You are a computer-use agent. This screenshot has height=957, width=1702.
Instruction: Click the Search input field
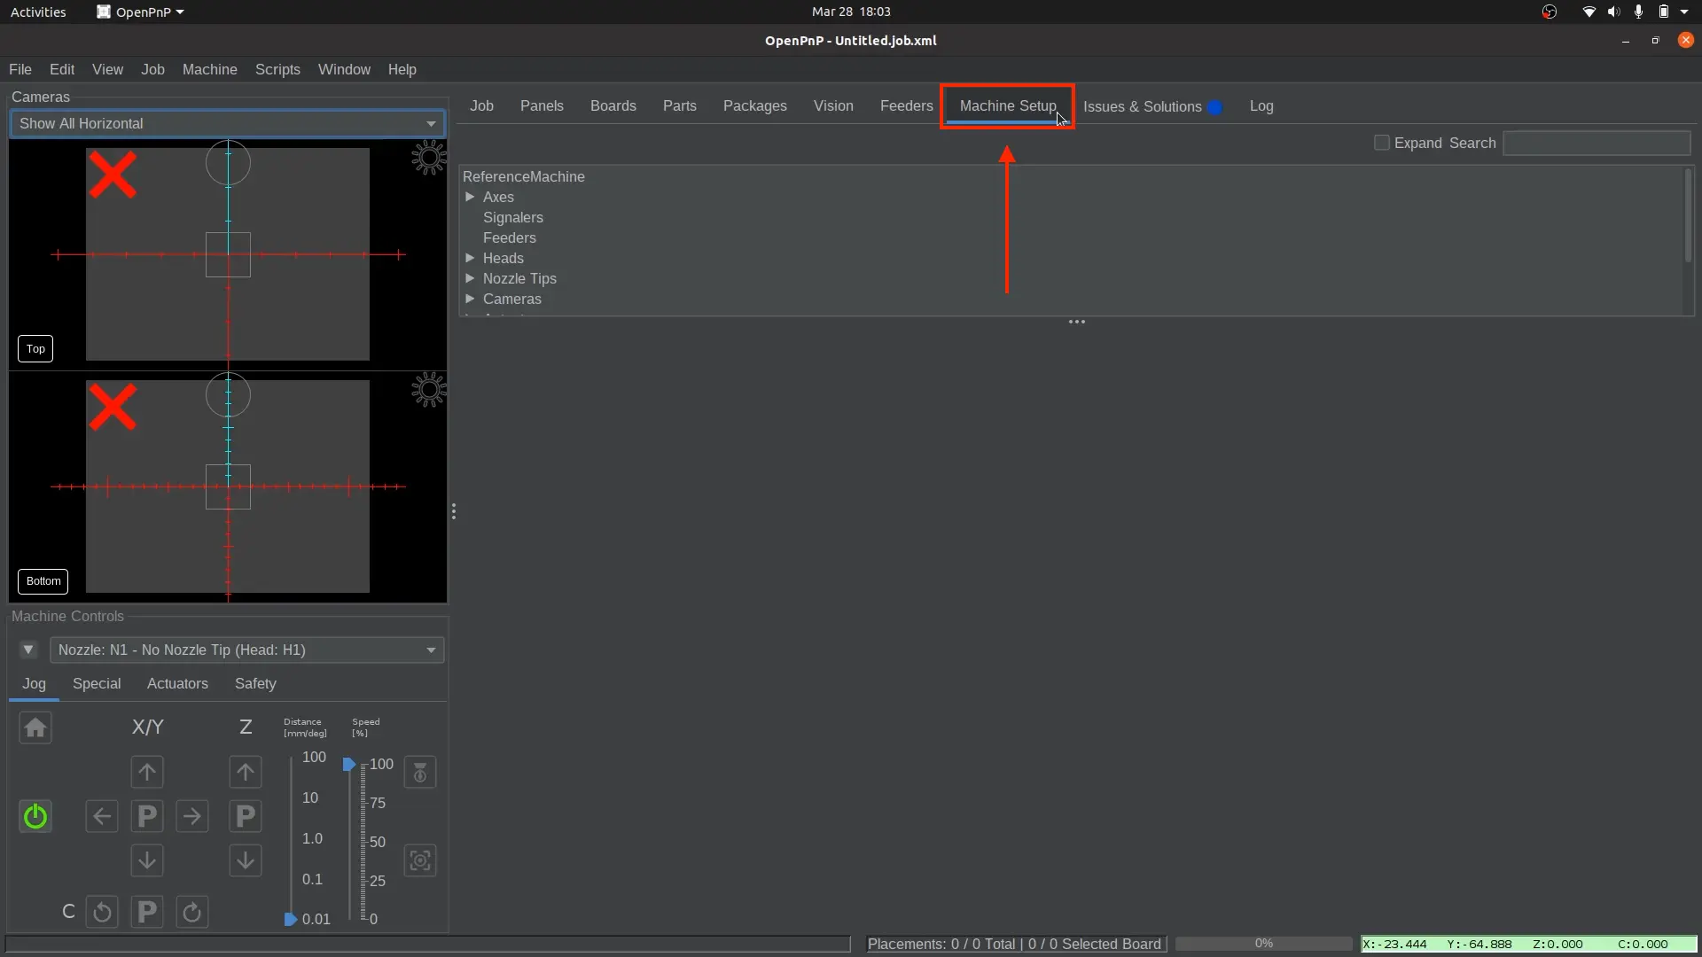[x=1597, y=144]
